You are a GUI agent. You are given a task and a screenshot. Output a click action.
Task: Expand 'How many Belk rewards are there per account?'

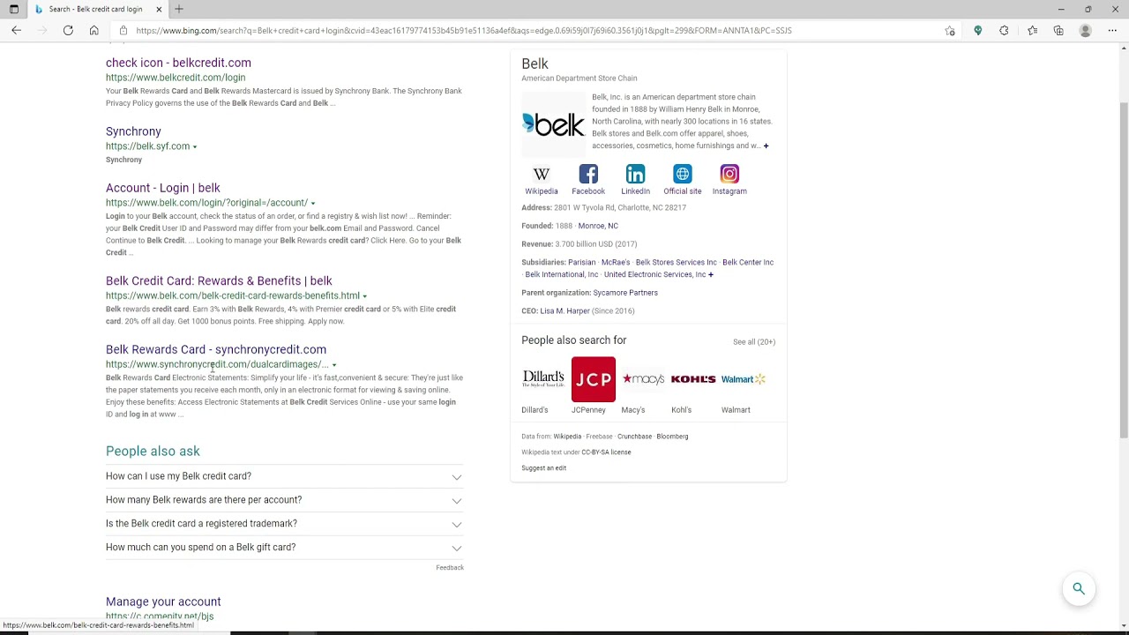(x=284, y=500)
